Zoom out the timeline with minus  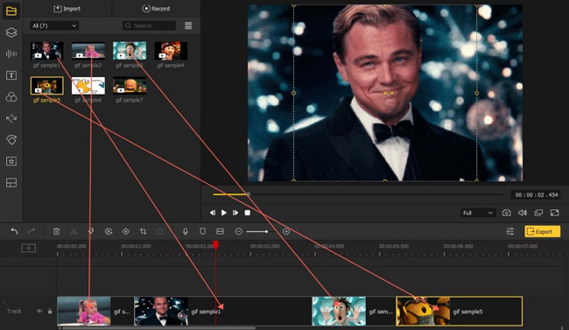pyautogui.click(x=238, y=231)
